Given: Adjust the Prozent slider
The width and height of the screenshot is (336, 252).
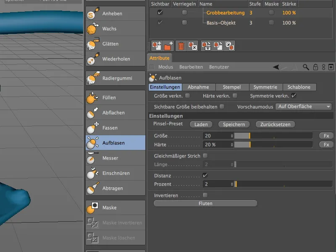Looking at the screenshot, I should point(283,184).
